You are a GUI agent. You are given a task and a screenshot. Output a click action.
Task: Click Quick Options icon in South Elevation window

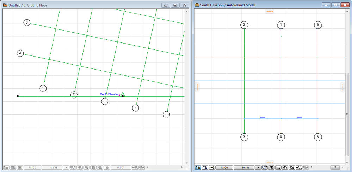pos(205,167)
